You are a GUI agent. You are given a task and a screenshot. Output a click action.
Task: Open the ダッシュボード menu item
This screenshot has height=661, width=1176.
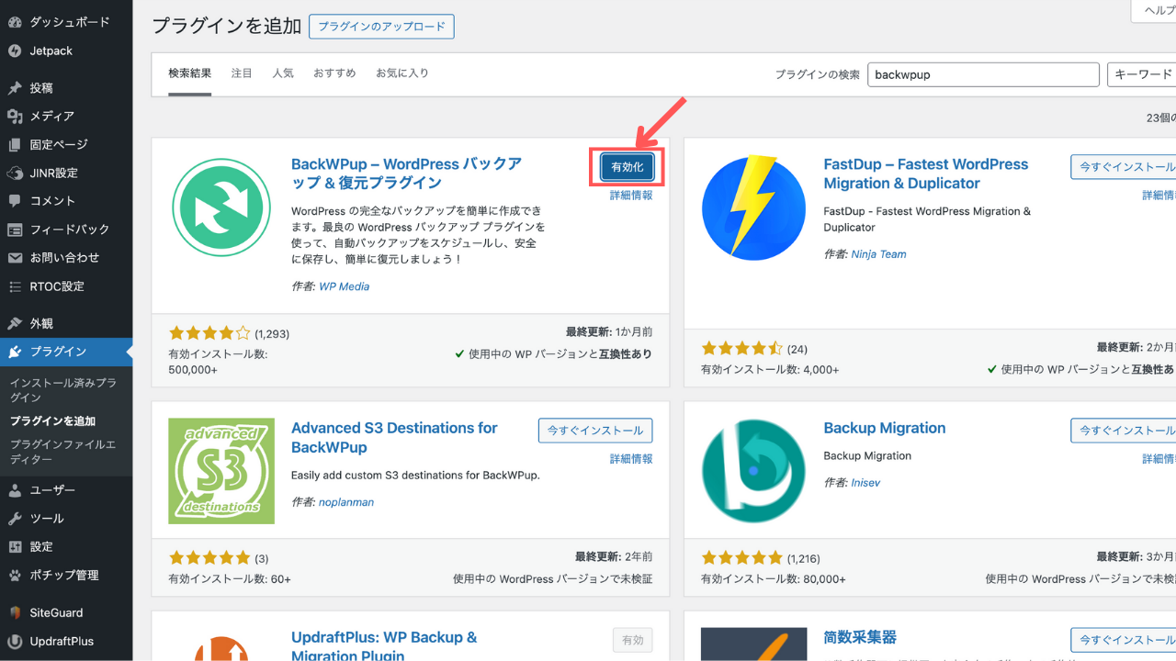pyautogui.click(x=70, y=21)
